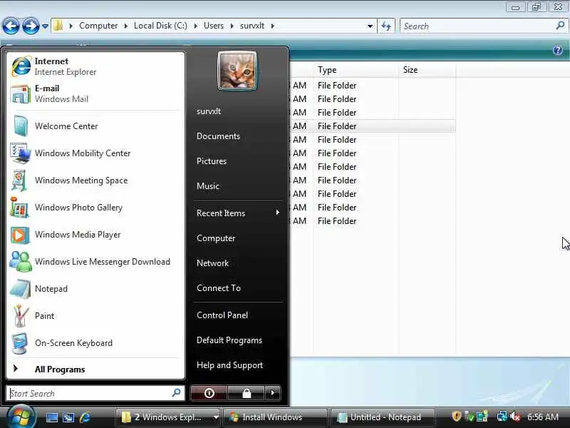Viewport: 570px width, 428px height.
Task: Sort by the Size column header
Action: click(x=427, y=70)
